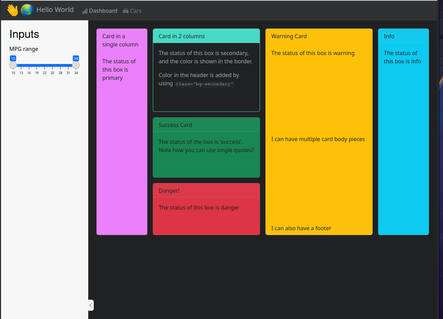443x319 pixels.
Task: Click text 'The status of the box is success'
Action: click(x=201, y=142)
